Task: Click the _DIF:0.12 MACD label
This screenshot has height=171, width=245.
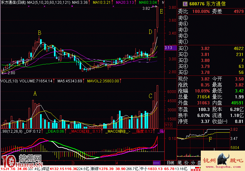Action: tap(32, 131)
